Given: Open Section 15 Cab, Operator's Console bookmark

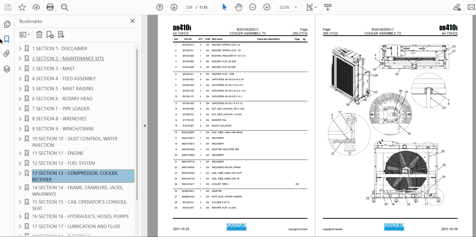Looking at the screenshot, I should pyautogui.click(x=80, y=205).
